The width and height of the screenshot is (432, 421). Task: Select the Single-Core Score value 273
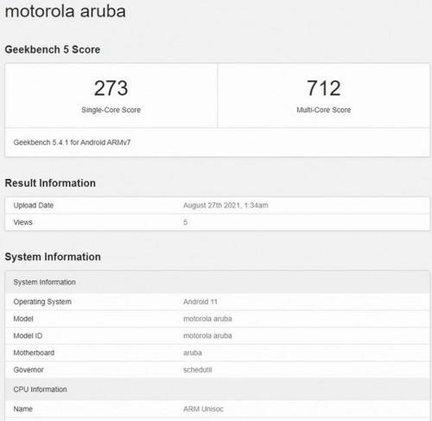111,88
